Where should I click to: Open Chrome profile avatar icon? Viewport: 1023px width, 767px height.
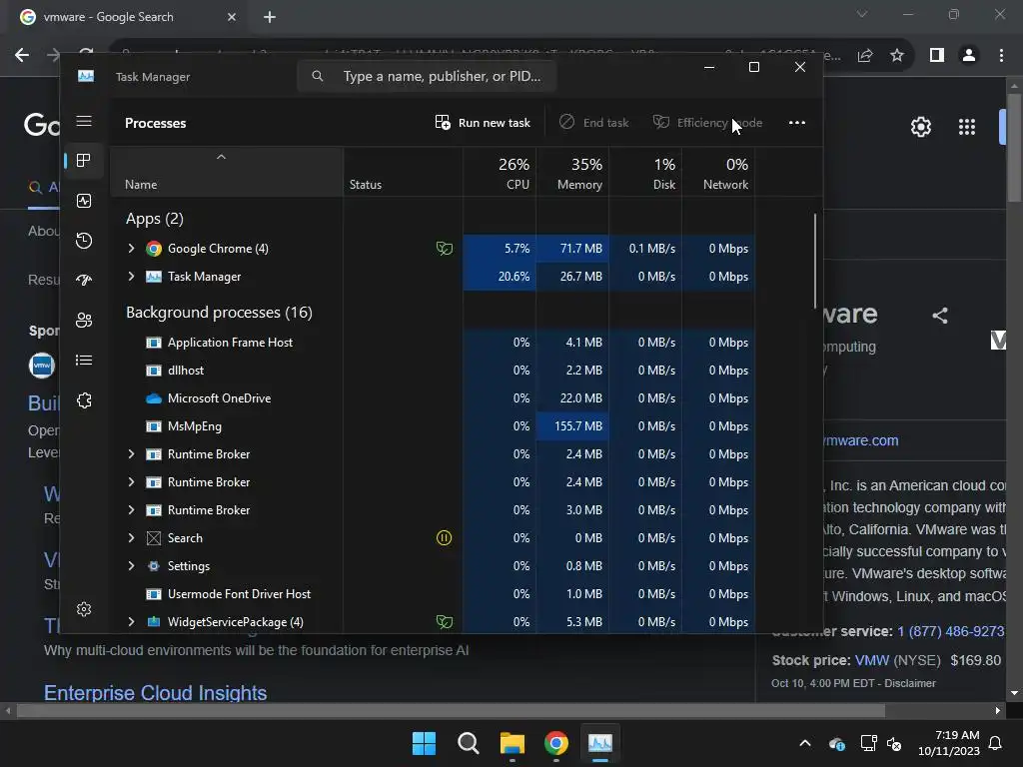pyautogui.click(x=969, y=56)
